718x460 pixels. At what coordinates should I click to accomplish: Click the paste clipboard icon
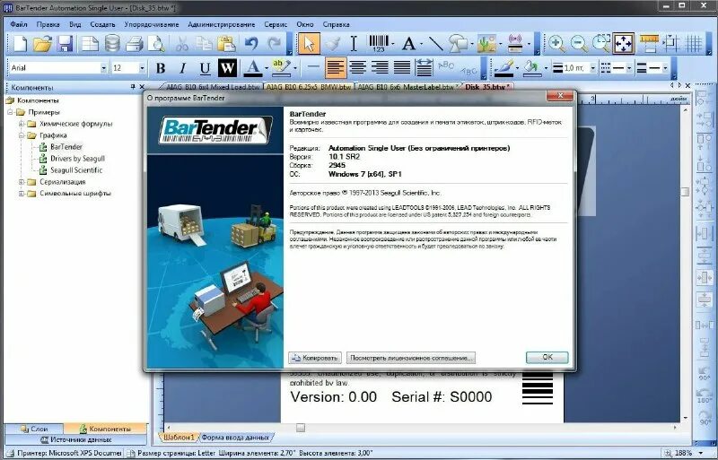[x=226, y=44]
